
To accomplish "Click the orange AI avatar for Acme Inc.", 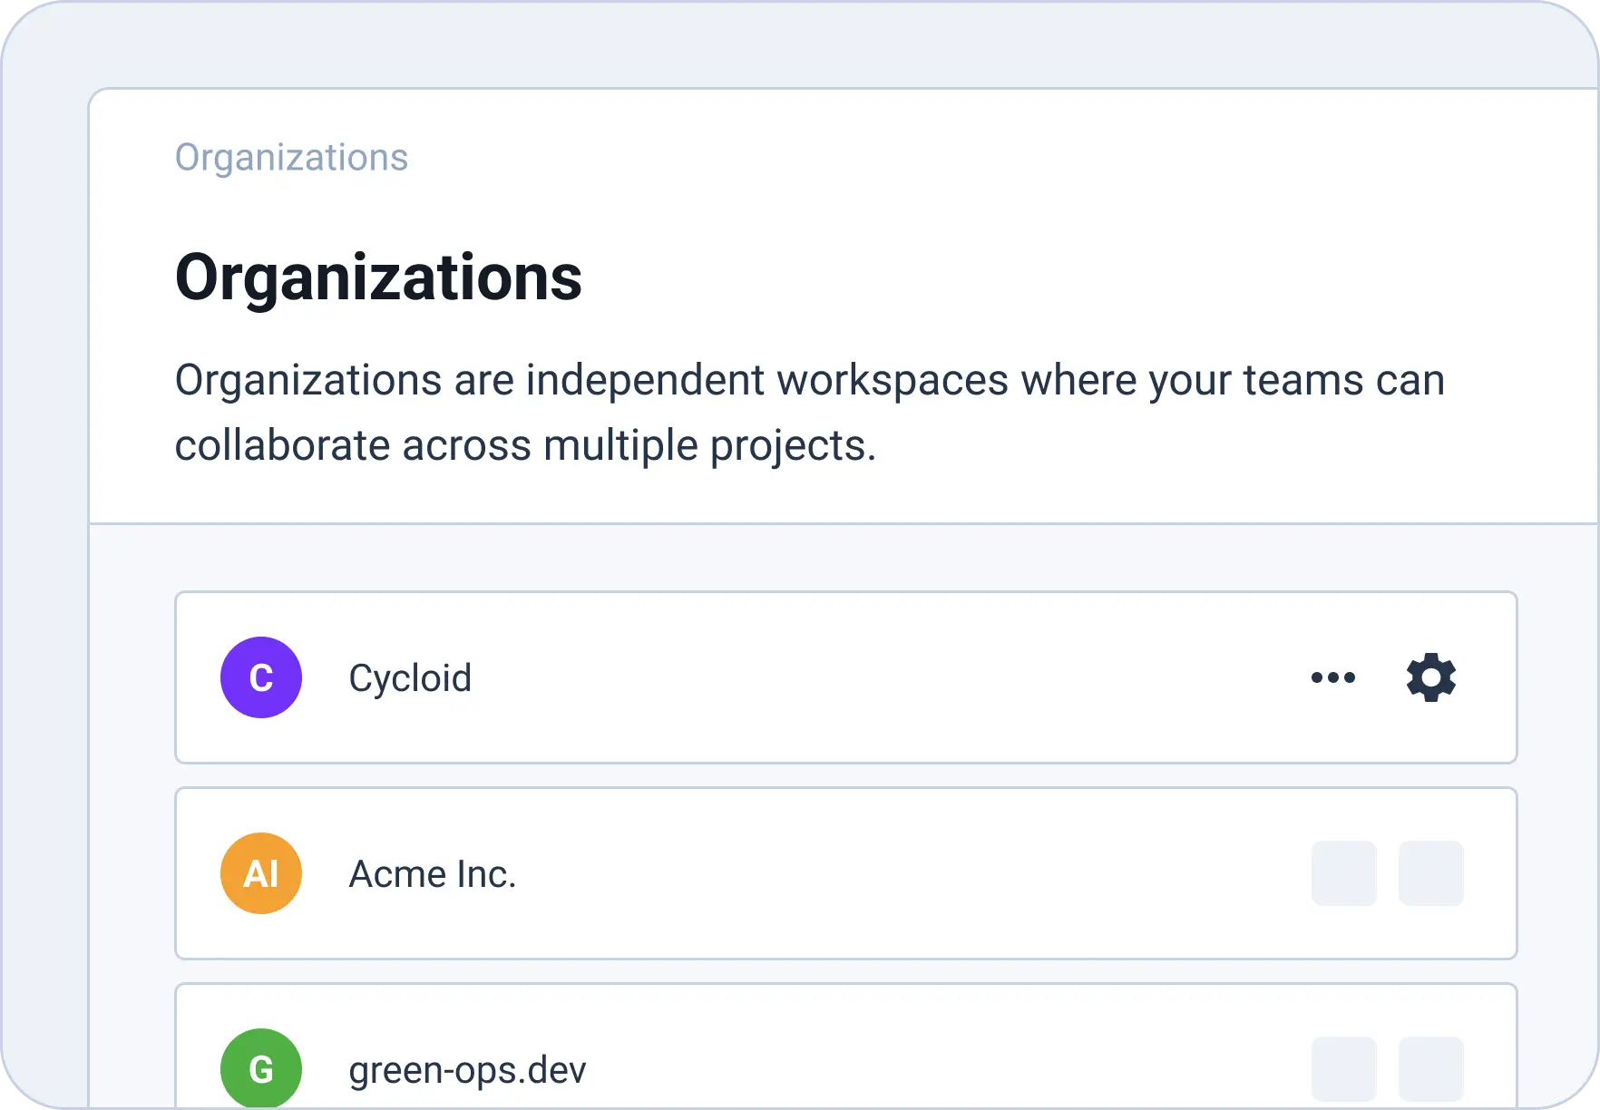I will [x=261, y=873].
